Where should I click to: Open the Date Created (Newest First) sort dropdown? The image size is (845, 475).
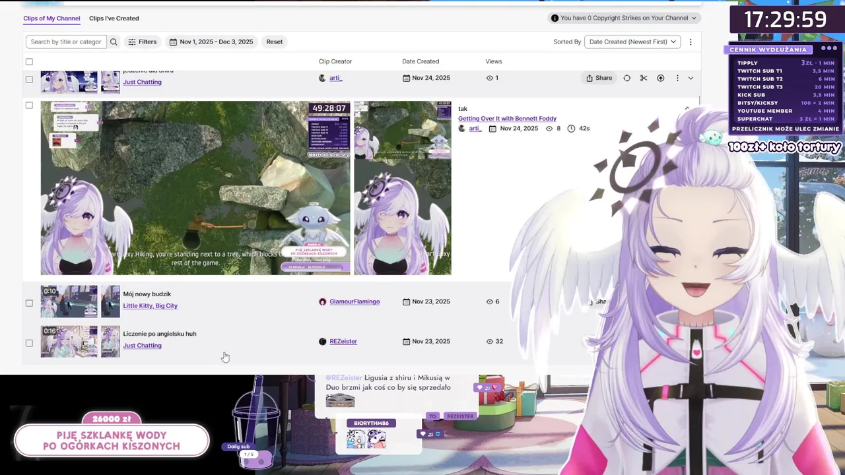click(632, 42)
